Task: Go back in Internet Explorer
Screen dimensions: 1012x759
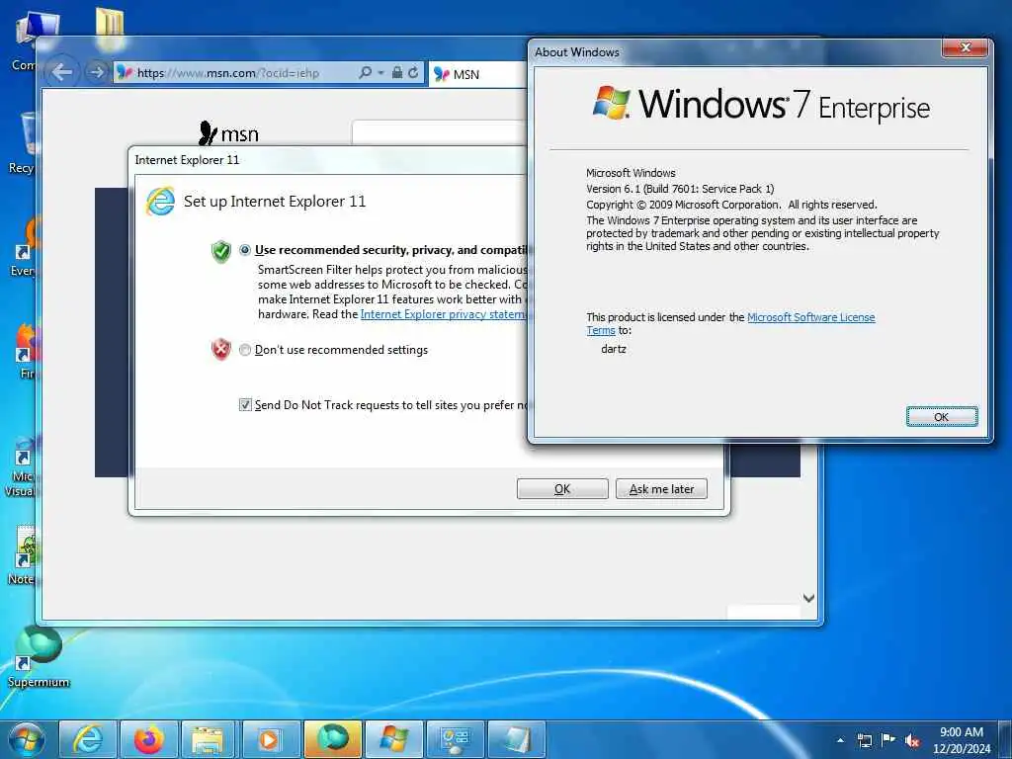Action: click(x=62, y=72)
